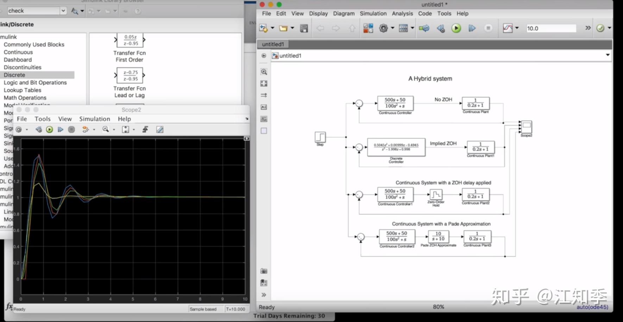Viewport: 623px width, 322px height.
Task: Click the Zoom tool in Scope2 toolbar
Action: (x=105, y=129)
